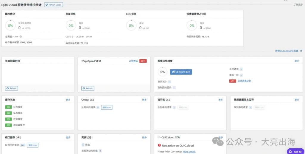Click the text 每日剩余配额: 76 / 76
Image resolution: width=305 pixels, height=154 pixels.
[x=77, y=43]
